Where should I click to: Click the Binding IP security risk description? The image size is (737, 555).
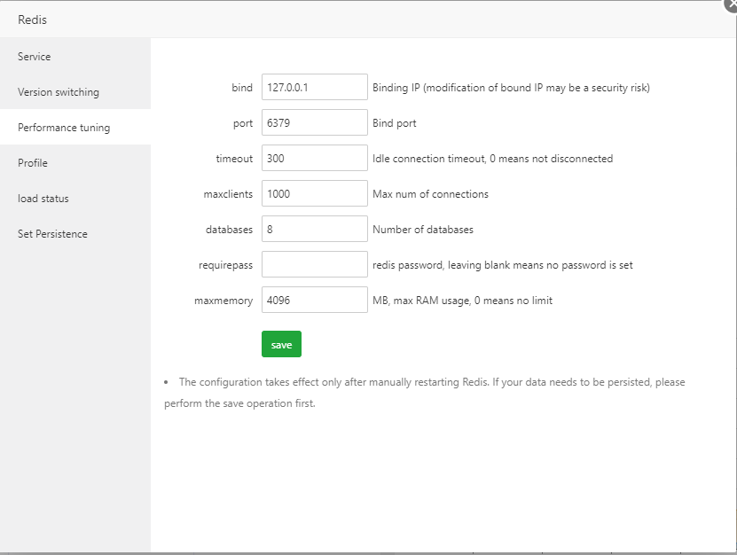[x=511, y=88]
